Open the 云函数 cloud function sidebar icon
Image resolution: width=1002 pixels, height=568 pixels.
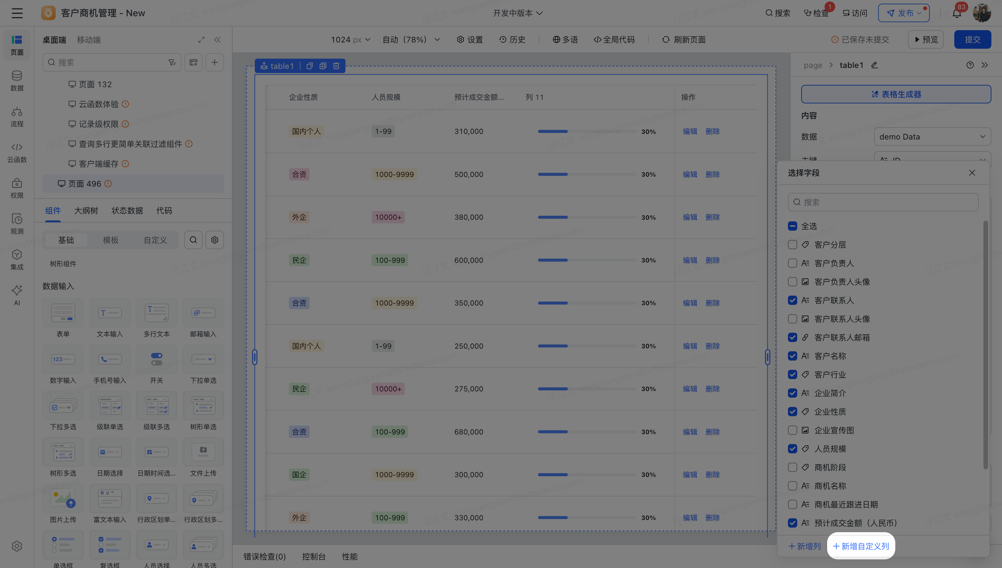17,152
